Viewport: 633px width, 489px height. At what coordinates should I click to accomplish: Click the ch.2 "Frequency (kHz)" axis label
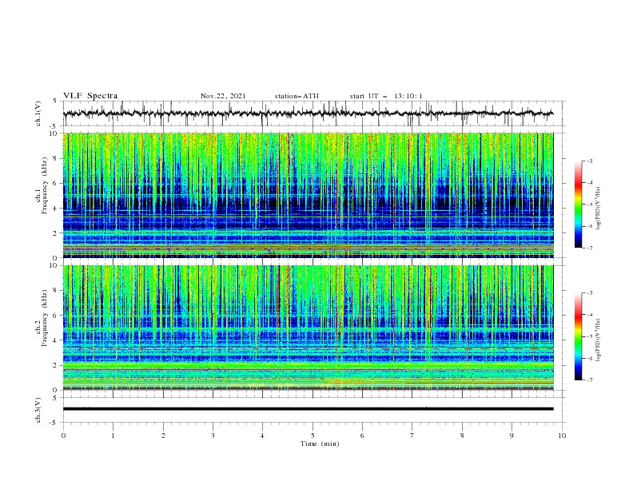(44, 318)
